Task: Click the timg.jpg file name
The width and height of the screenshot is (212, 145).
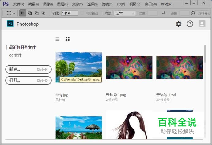Action: point(62,95)
